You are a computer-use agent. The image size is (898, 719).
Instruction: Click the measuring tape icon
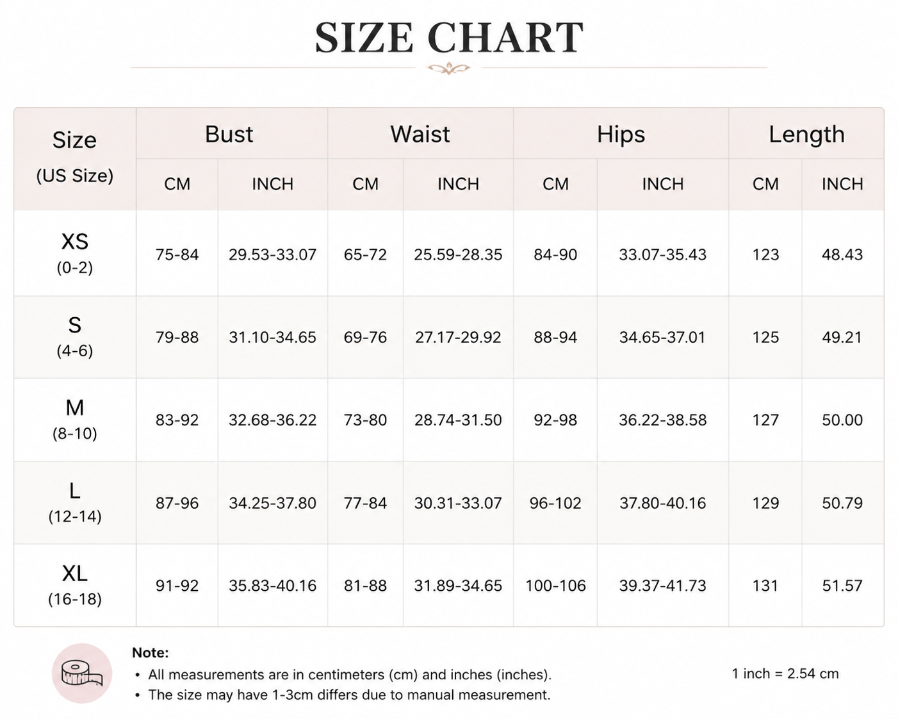[x=81, y=673]
